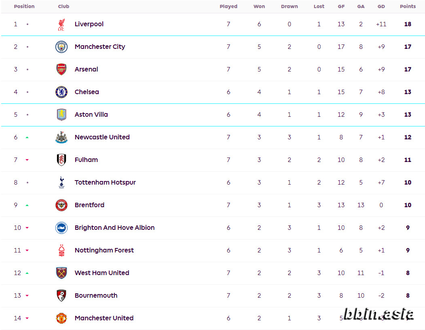
Task: Click the Position column header
Action: point(24,6)
